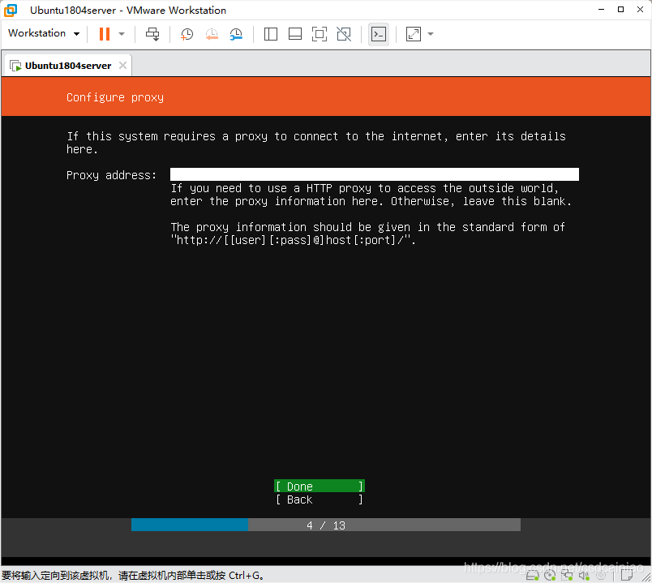
Task: Click the message log note icon
Action: point(627,576)
